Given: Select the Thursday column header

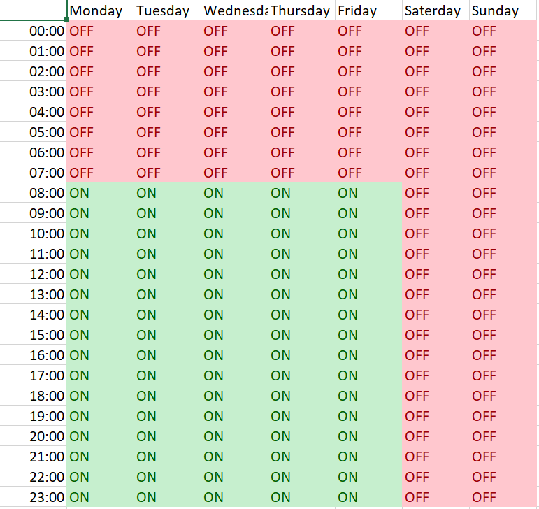Looking at the screenshot, I should pyautogui.click(x=301, y=10).
